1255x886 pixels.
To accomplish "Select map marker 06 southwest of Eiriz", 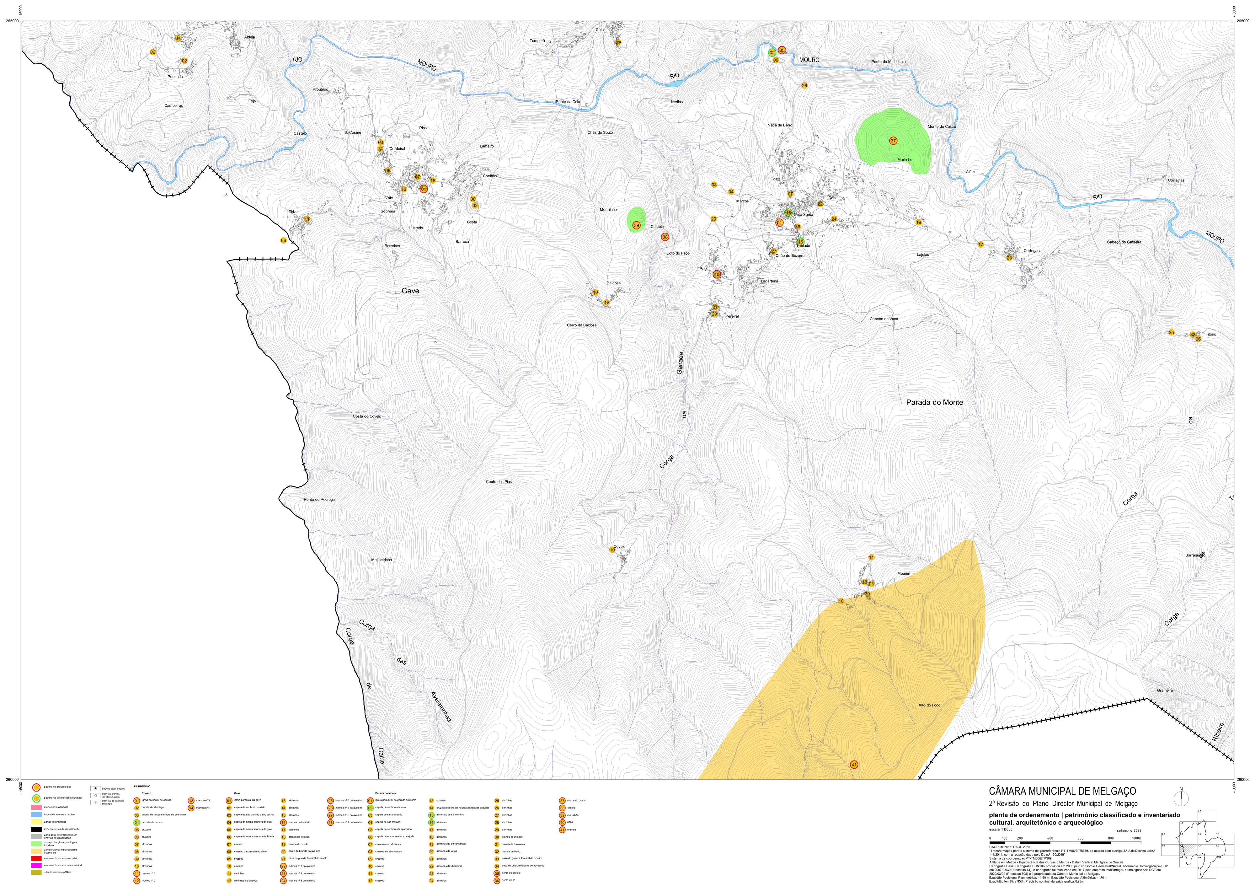I will coord(283,241).
